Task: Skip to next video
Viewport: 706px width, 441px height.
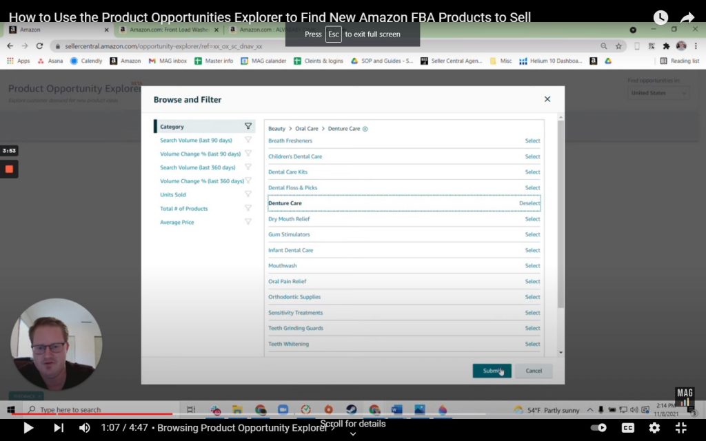Action: point(59,427)
